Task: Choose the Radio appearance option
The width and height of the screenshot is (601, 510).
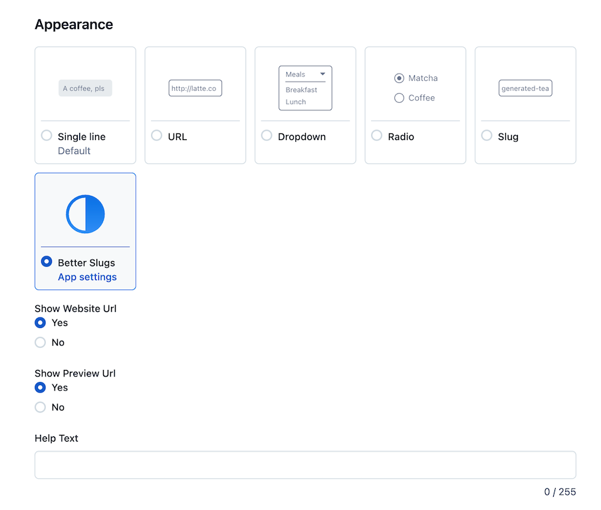Action: (x=376, y=135)
